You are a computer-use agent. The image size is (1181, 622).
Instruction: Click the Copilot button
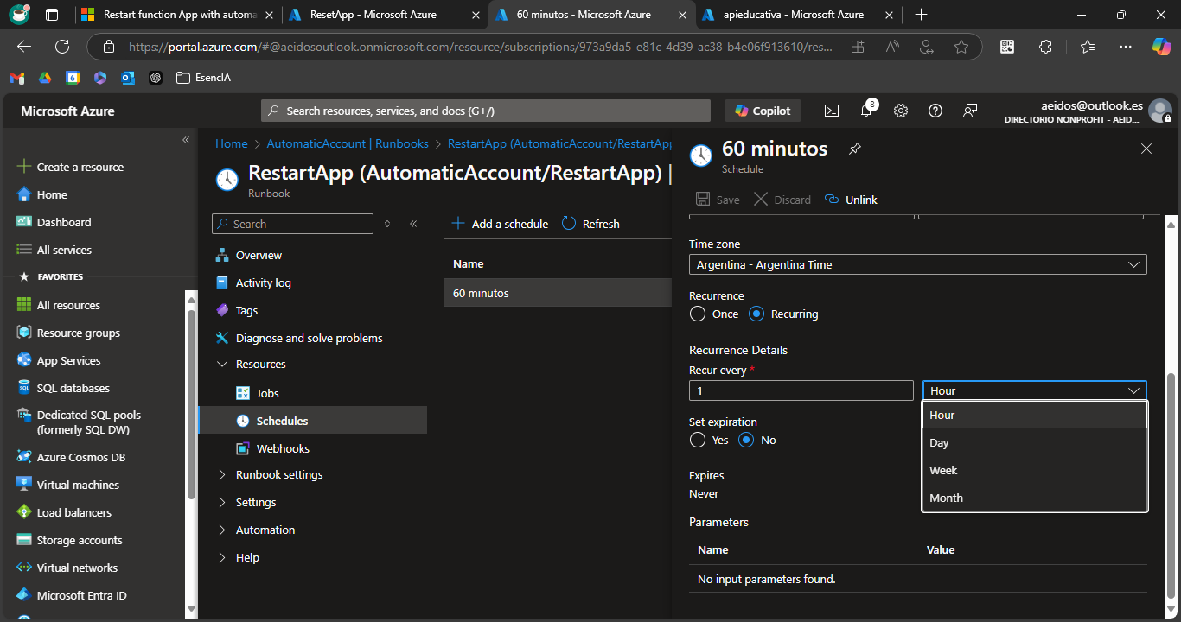click(763, 111)
